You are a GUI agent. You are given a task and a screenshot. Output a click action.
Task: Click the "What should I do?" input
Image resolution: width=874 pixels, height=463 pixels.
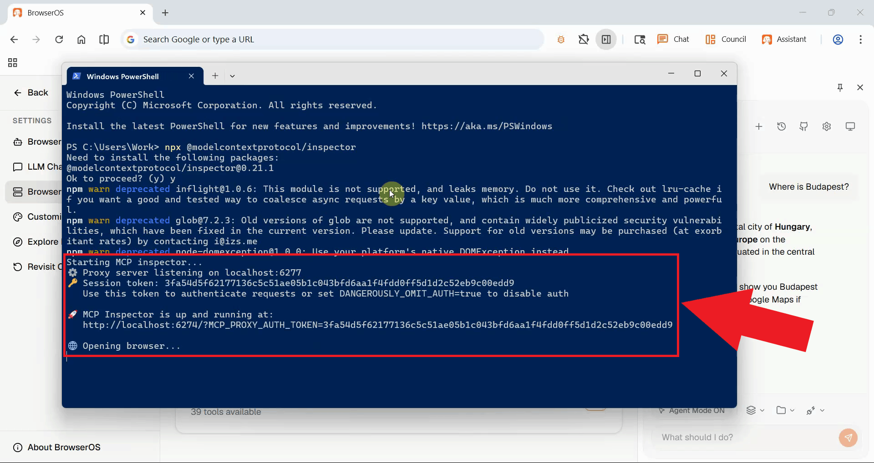coord(742,438)
